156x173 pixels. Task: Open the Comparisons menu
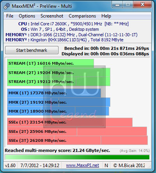pyautogui.click(x=82, y=16)
